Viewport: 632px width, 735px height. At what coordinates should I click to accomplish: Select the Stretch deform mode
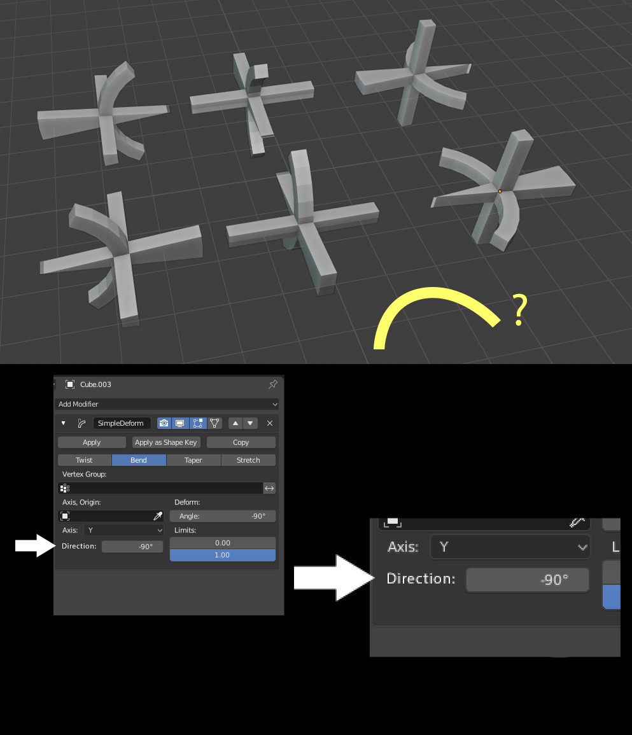click(248, 460)
